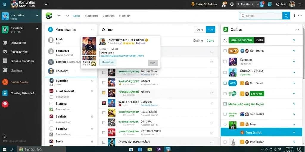Tick checkbox of row with yellow game thumbnail
The image size is (305, 152).
tap(104, 113)
